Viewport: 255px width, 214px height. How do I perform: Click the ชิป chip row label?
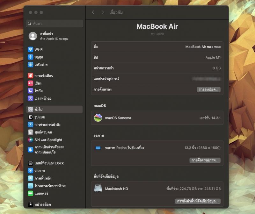96,57
